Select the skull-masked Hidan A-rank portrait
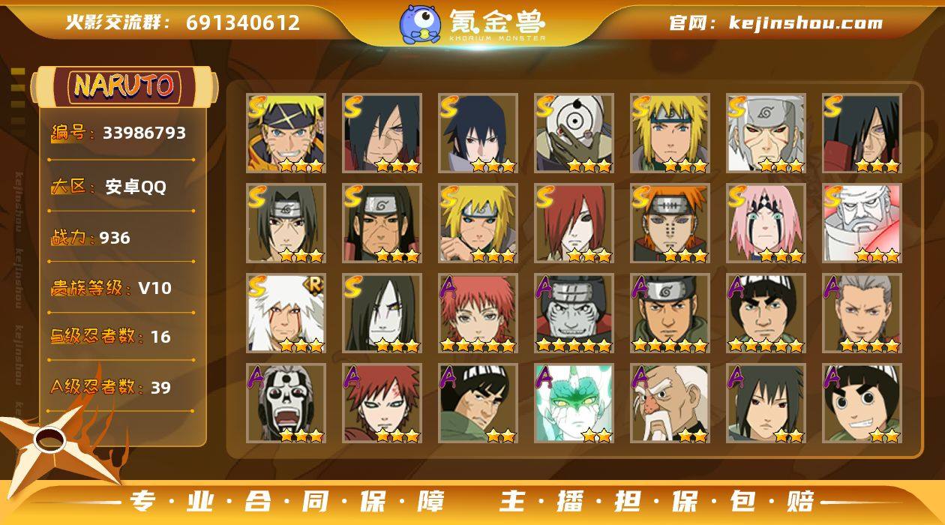This screenshot has width=945, height=525. tap(286, 403)
